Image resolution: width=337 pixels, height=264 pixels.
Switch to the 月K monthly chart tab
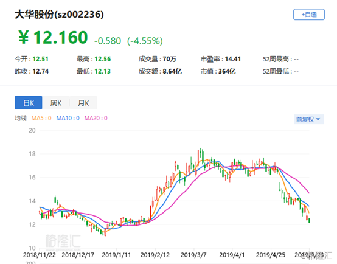click(83, 103)
